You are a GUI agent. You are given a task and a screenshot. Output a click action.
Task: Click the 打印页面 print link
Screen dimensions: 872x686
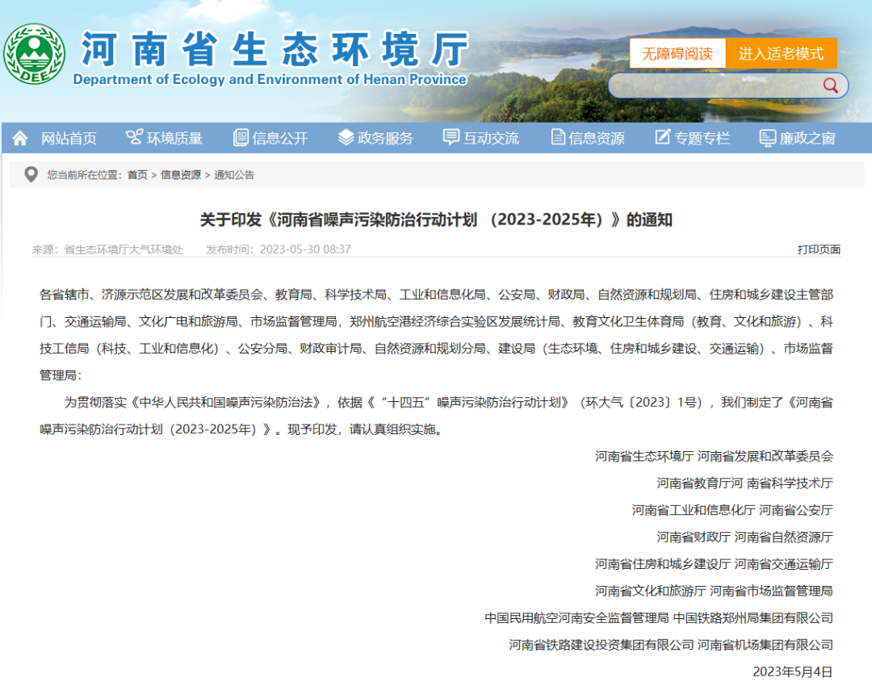click(x=819, y=249)
